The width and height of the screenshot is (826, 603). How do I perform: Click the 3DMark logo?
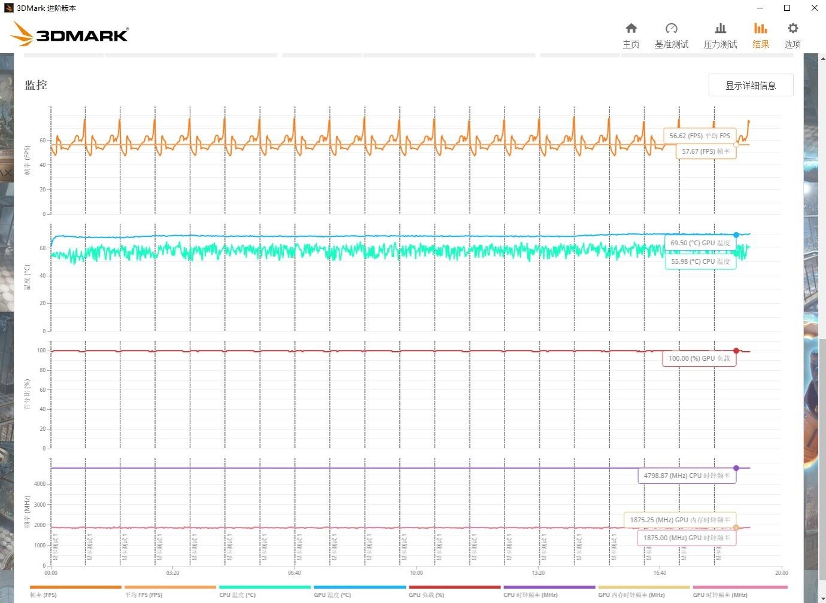click(x=69, y=35)
